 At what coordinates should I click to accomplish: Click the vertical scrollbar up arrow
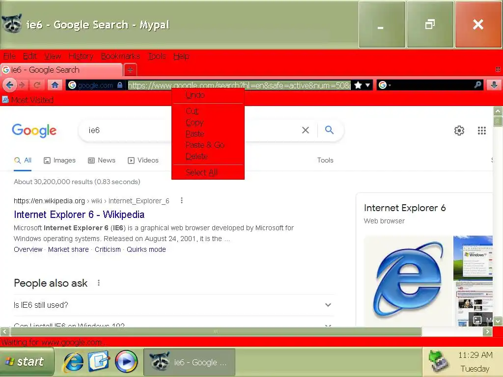coord(498,111)
